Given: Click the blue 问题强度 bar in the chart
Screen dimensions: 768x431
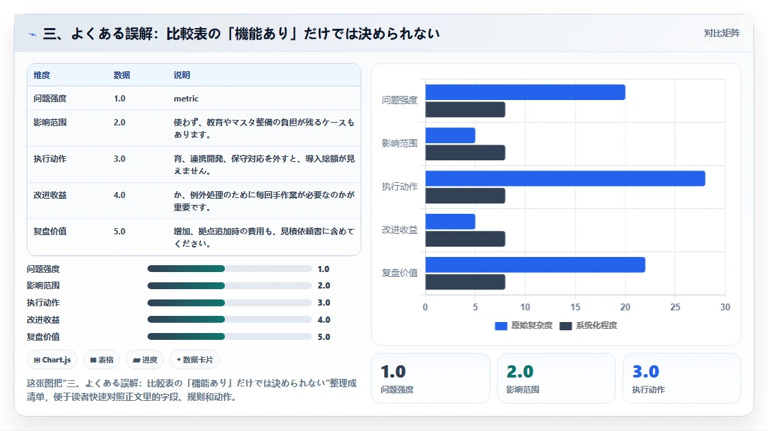Looking at the screenshot, I should (525, 92).
